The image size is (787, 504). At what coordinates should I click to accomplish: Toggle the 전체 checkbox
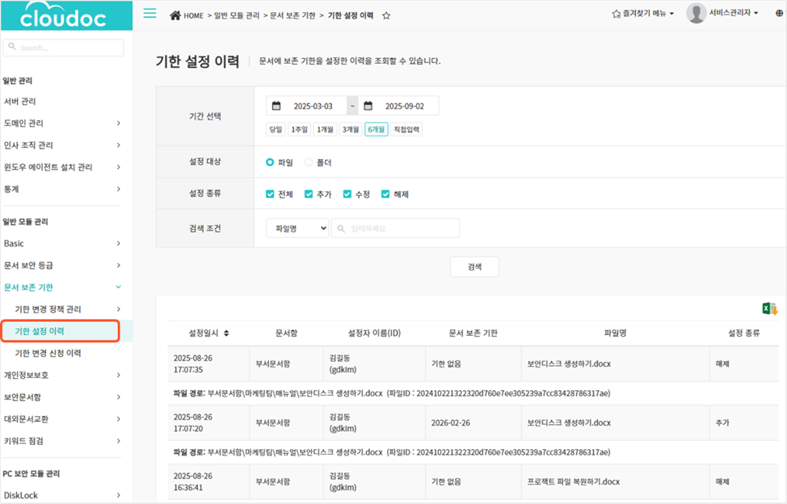pyautogui.click(x=271, y=194)
